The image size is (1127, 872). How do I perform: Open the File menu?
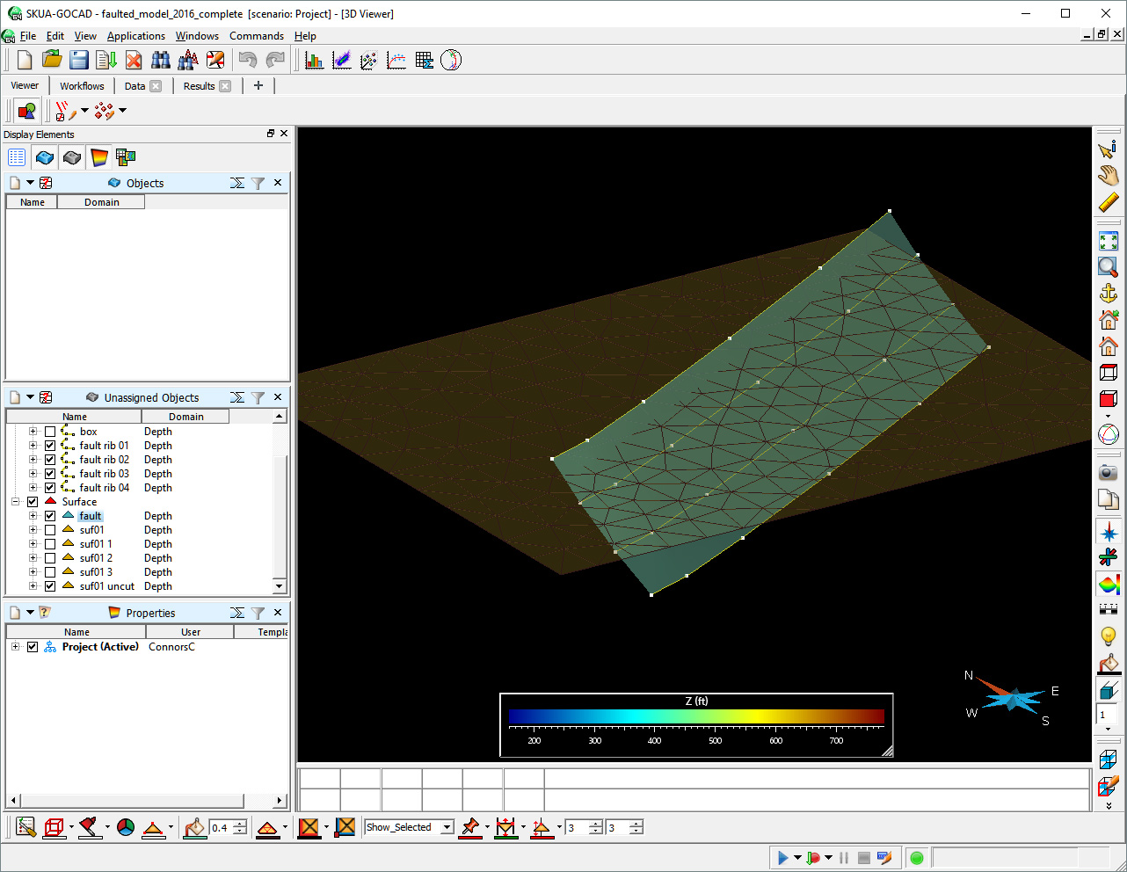coord(28,36)
